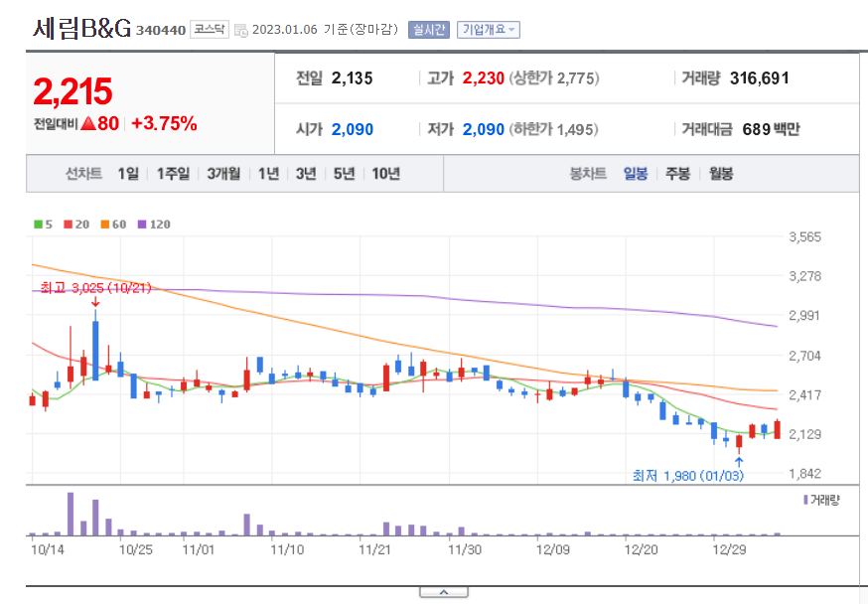Select the 10년 line chart period
The image size is (868, 604).
tap(386, 174)
